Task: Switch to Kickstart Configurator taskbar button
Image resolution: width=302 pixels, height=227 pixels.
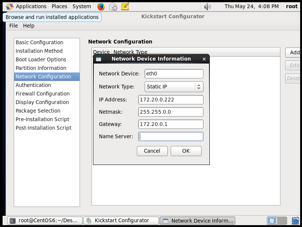Action: (121, 220)
